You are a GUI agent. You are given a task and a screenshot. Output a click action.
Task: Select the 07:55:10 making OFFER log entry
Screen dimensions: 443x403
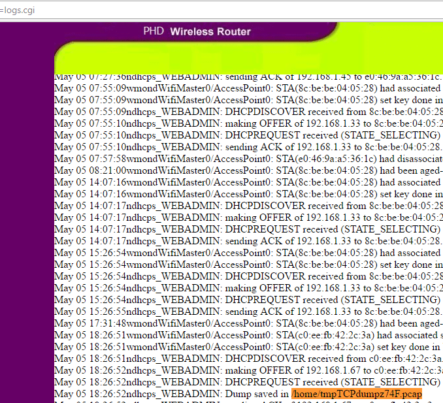248,123
